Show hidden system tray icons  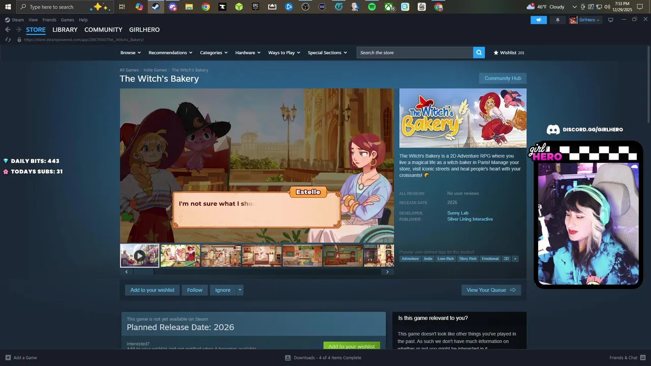click(x=575, y=7)
